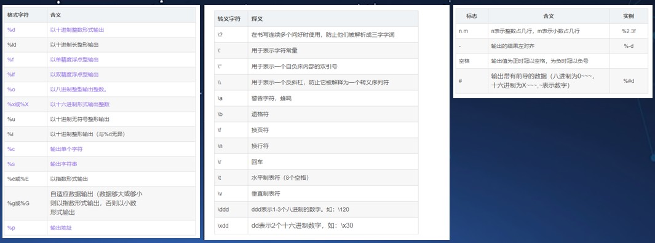The height and width of the screenshot is (243, 655).
Task: Select the \ddd escape character cell
Action: [231, 209]
